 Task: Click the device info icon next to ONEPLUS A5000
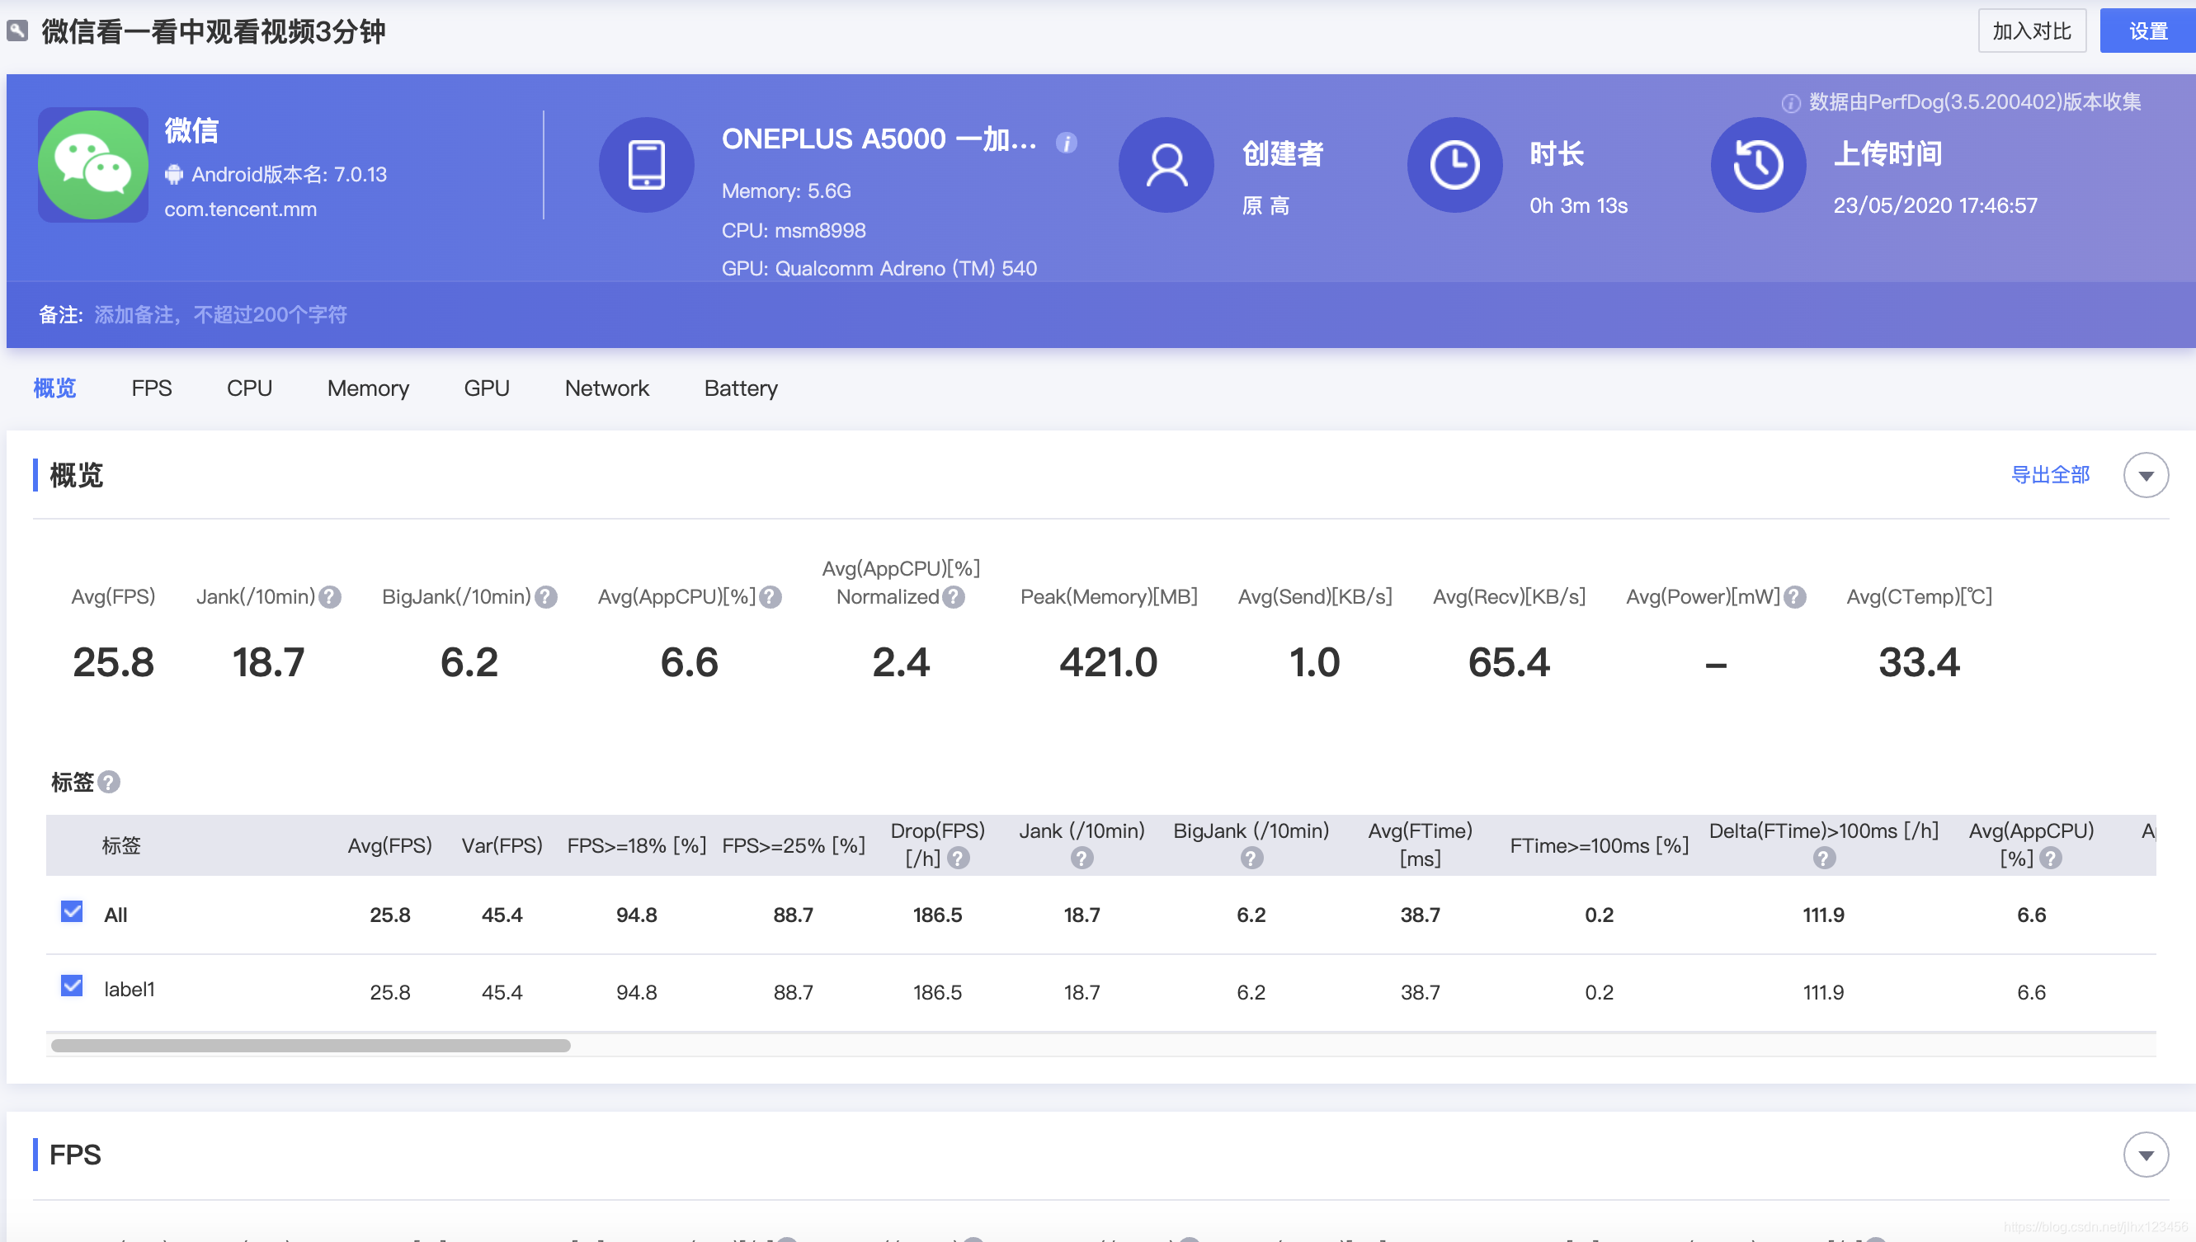click(1067, 142)
